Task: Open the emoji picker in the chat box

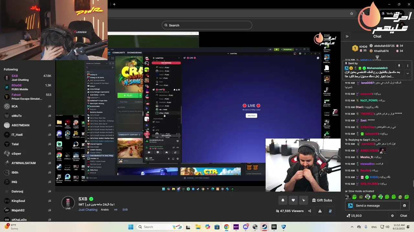Action: 404,206
